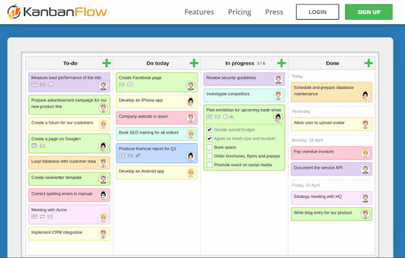Click subtasks icon on Create Facebook page card
405x258 pixels.
coord(122,84)
